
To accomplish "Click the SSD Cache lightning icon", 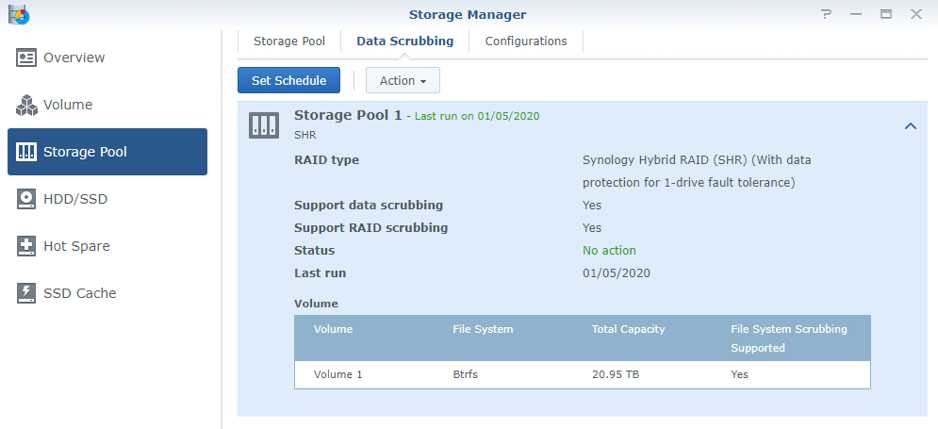I will 26,293.
